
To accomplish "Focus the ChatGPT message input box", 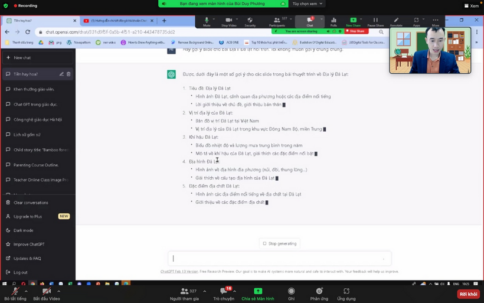I will click(x=279, y=259).
